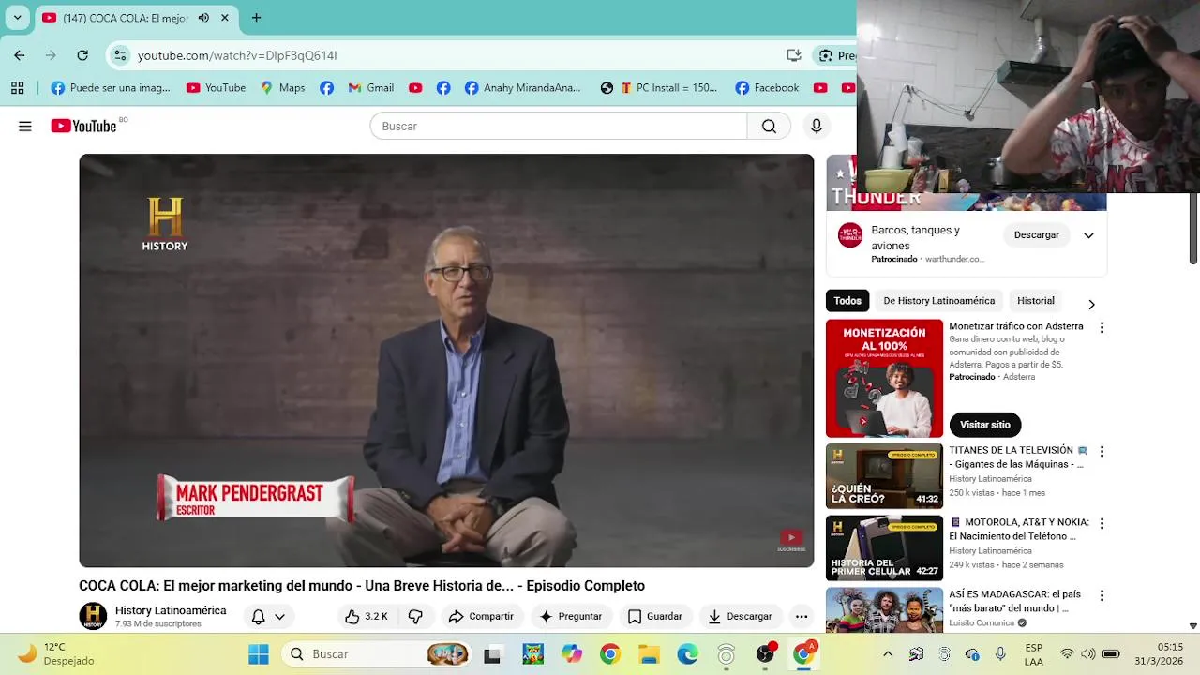Open the Chrome apps grid shortcut
This screenshot has height=675, width=1200.
coord(17,87)
